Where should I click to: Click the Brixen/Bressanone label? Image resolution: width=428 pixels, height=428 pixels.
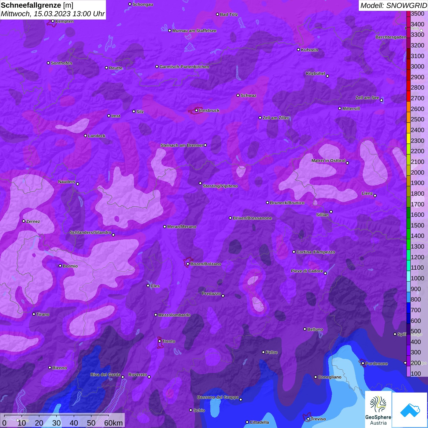[253, 218]
